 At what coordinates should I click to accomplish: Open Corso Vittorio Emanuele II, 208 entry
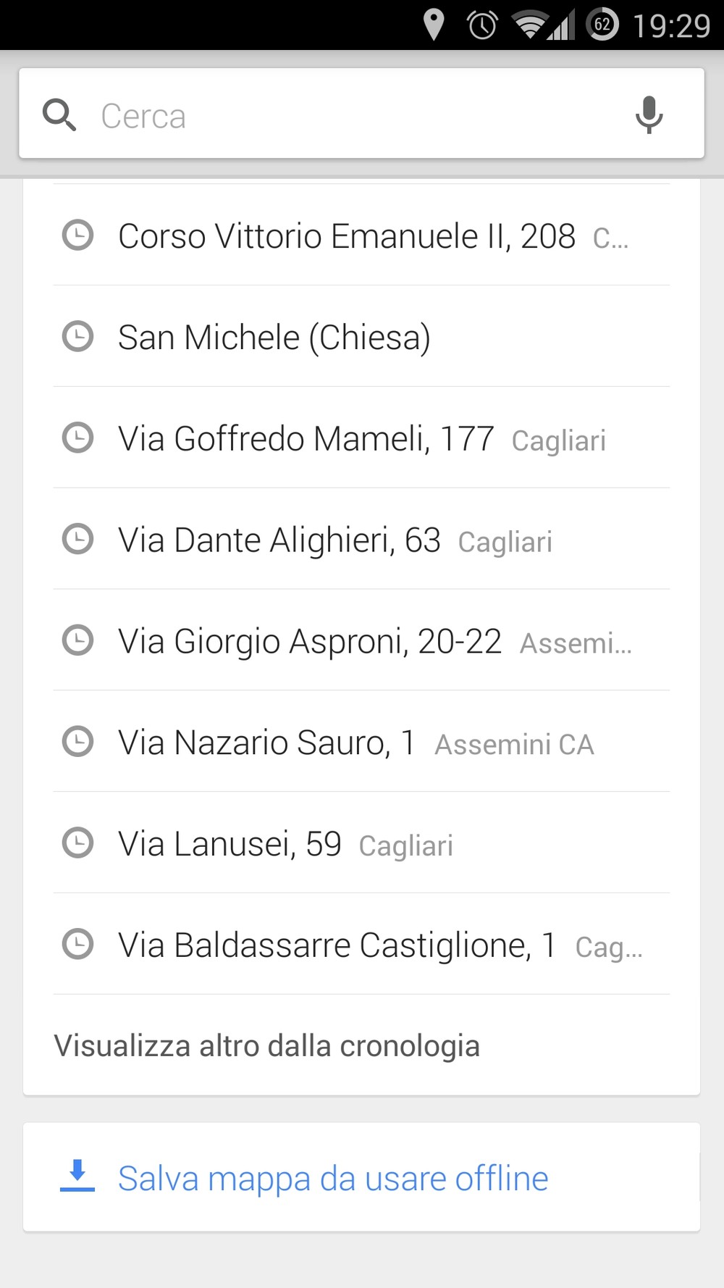point(346,236)
